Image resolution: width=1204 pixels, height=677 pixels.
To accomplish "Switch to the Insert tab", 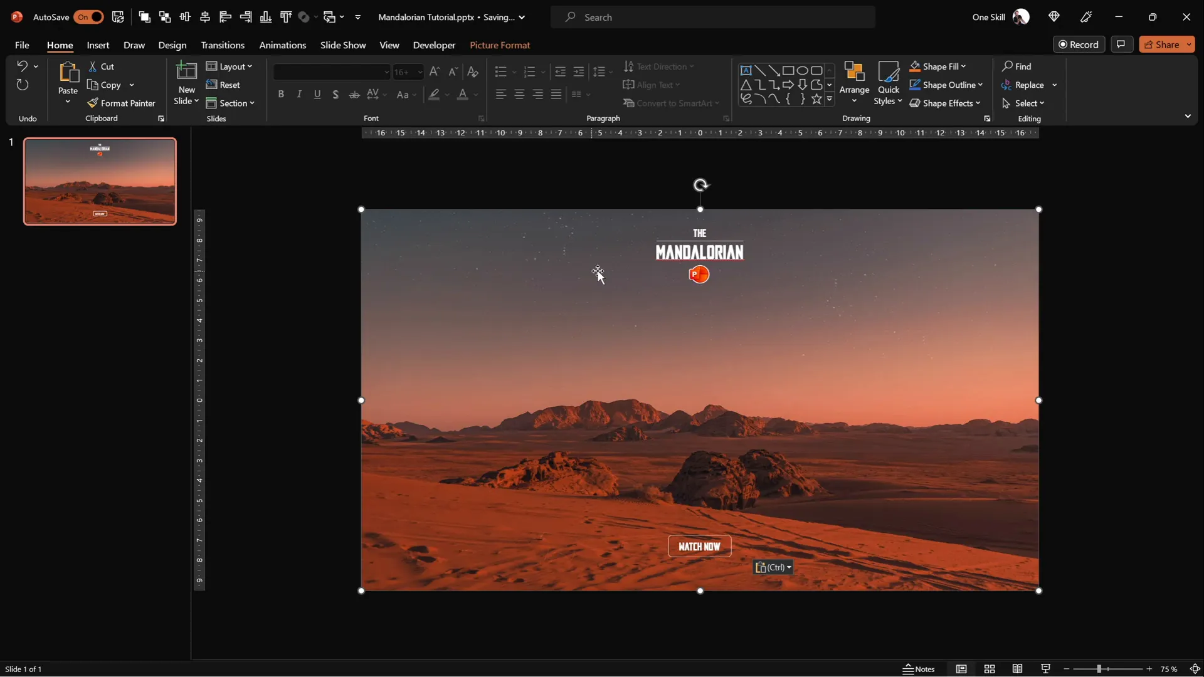I will 98,45.
